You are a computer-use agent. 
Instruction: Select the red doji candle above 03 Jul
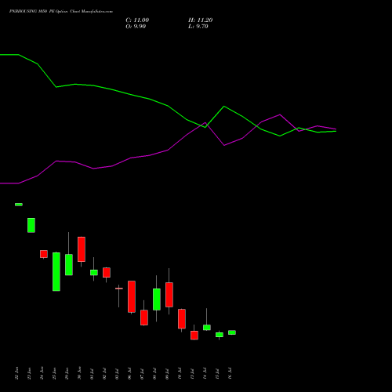pyautogui.click(x=119, y=289)
